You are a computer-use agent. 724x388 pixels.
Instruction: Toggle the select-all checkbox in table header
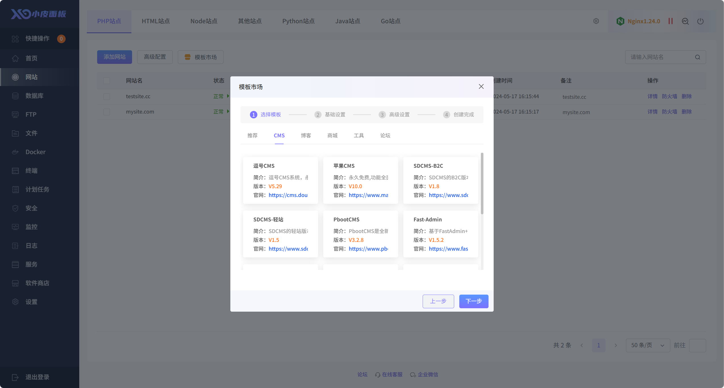pos(107,81)
